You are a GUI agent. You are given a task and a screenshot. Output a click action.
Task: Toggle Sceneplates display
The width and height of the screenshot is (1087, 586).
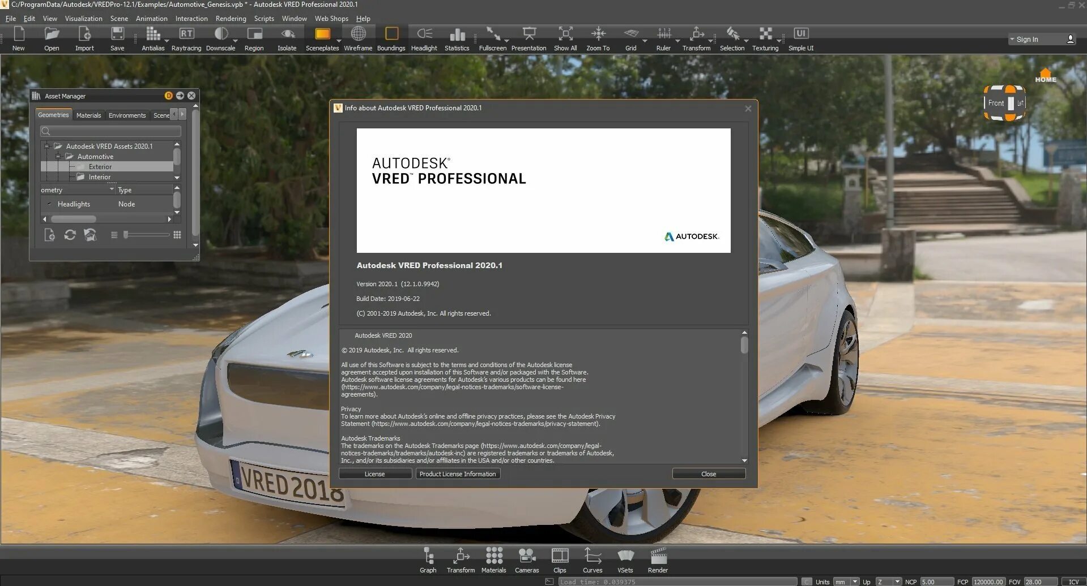coord(322,38)
